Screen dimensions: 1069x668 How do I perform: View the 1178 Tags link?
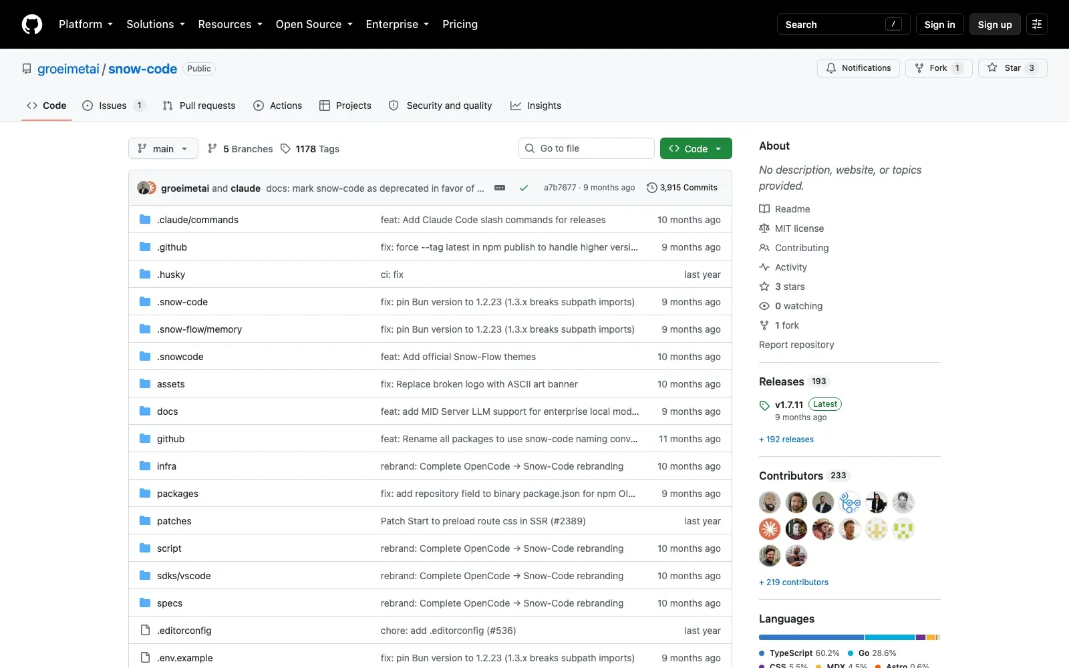click(x=310, y=148)
